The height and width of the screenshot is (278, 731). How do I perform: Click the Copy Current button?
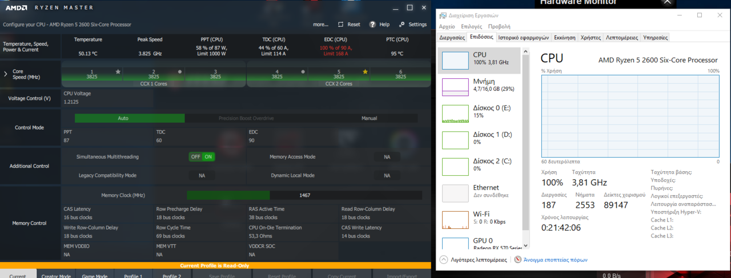pyautogui.click(x=342, y=274)
